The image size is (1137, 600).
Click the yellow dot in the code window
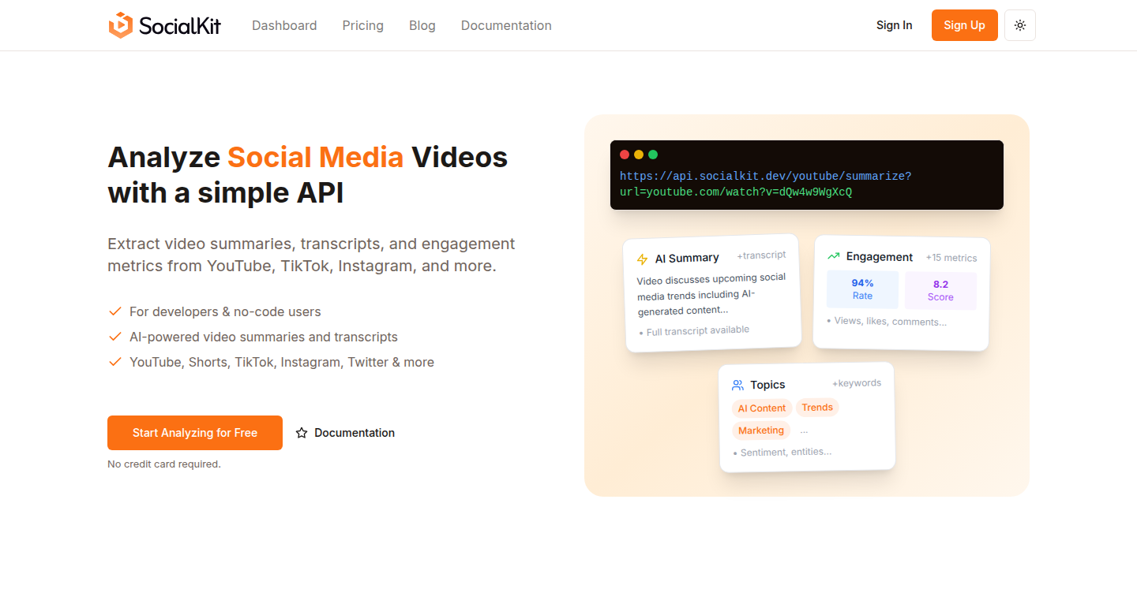[x=639, y=155]
